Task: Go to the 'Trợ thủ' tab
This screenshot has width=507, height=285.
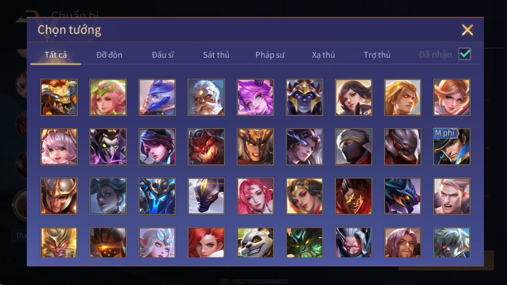Action: pos(377,55)
